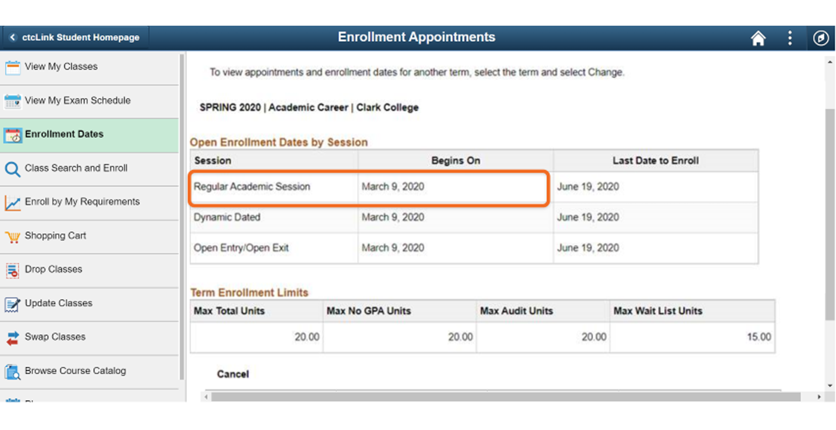The height and width of the screenshot is (430, 836).
Task: Click the Update Classes pencil icon
Action: pos(13,305)
